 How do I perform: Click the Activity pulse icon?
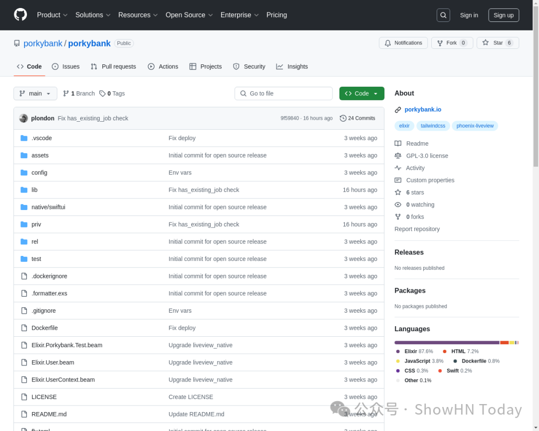[x=398, y=168]
